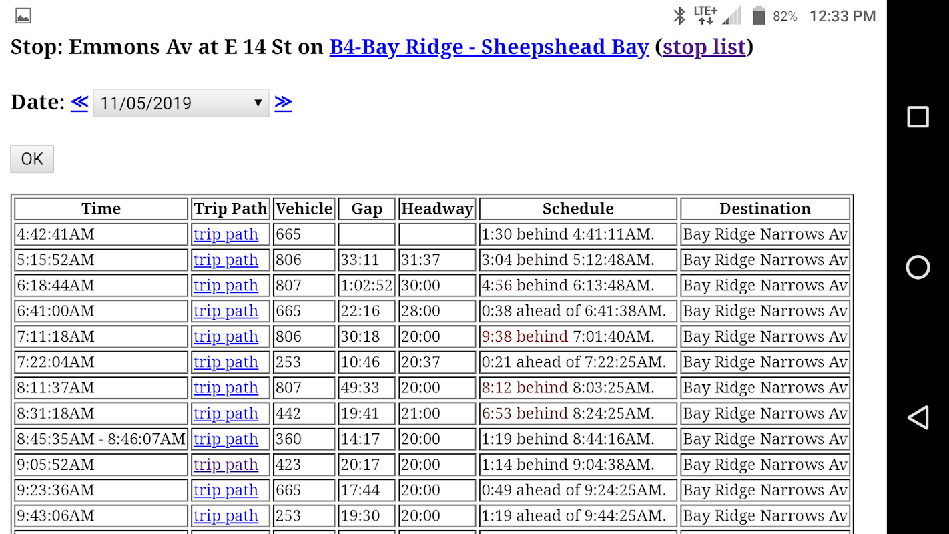Open trip path for the 8:11:37AM row

(x=226, y=388)
